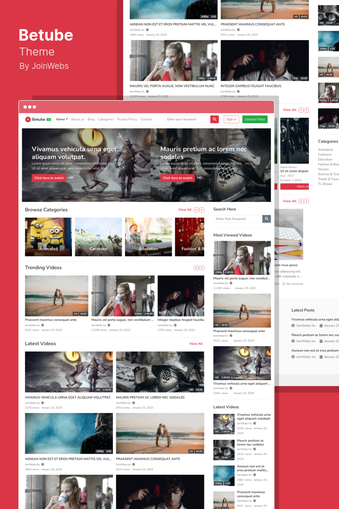Click 'Praesent maximus consequat ante' under Most Viewed Videos

pos(239,331)
